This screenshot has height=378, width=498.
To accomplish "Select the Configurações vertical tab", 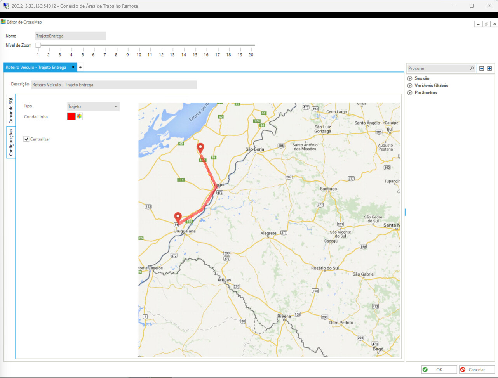I will [11, 142].
